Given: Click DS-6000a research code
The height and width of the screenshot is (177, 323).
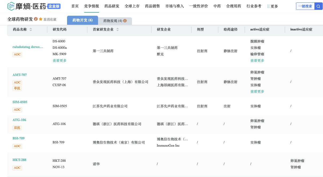Looking at the screenshot, I should click(x=60, y=48).
